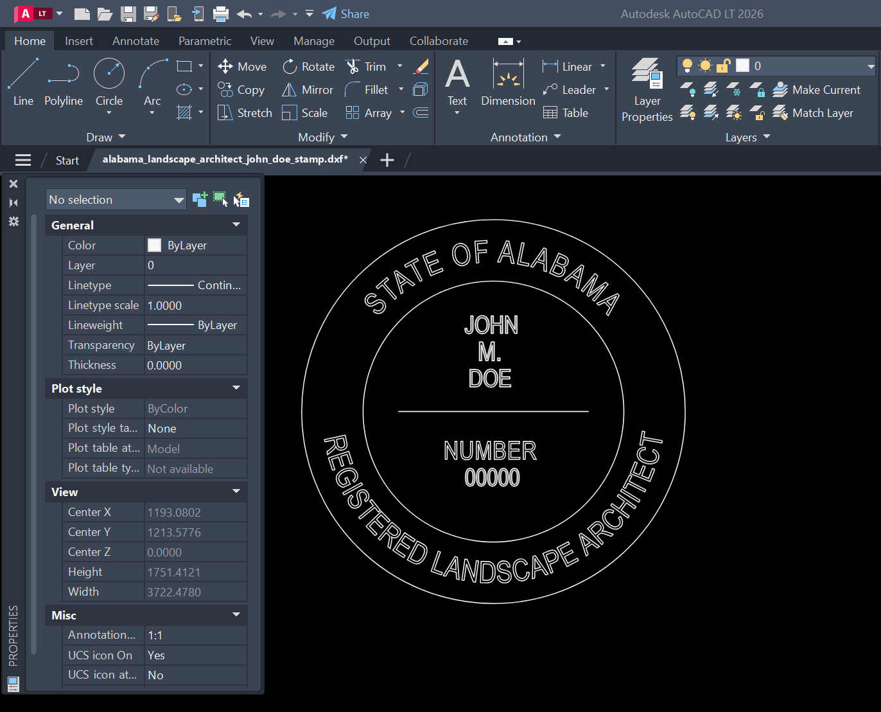This screenshot has height=712, width=881.
Task: Collapse the View section
Action: (236, 491)
